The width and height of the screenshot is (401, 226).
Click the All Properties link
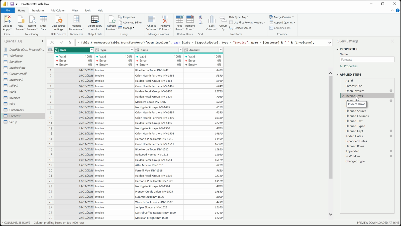tap(349, 66)
